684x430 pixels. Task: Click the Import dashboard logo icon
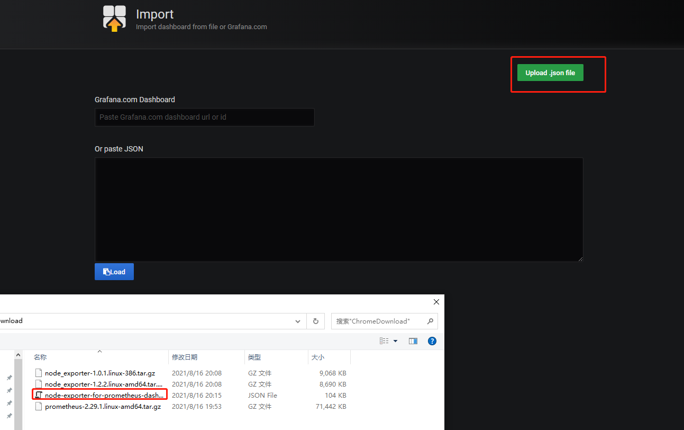click(x=114, y=19)
